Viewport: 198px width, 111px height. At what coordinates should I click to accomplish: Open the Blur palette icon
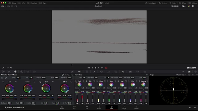point(123,72)
